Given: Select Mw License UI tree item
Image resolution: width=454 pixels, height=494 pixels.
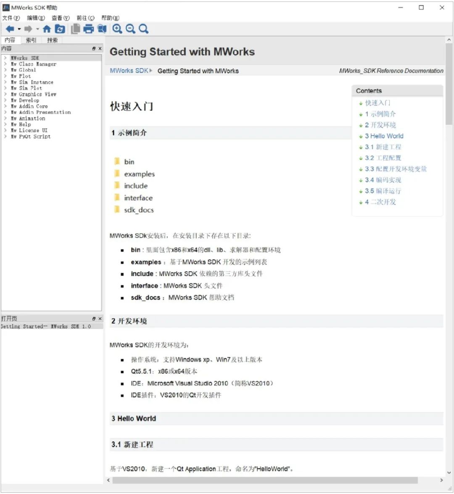Looking at the screenshot, I should coord(29,130).
